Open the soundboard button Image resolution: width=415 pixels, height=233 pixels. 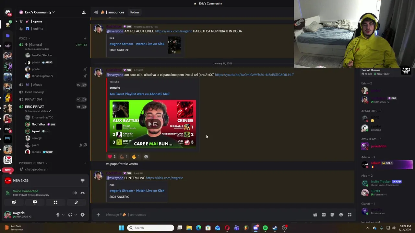tap(77, 202)
